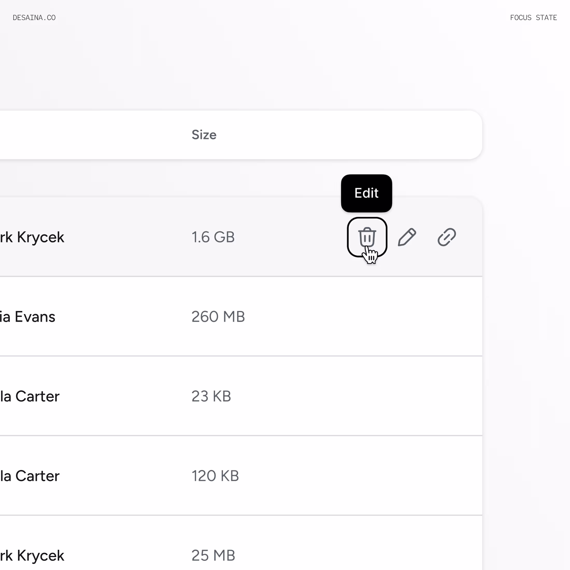Click the Evans owner name

pyautogui.click(x=28, y=317)
